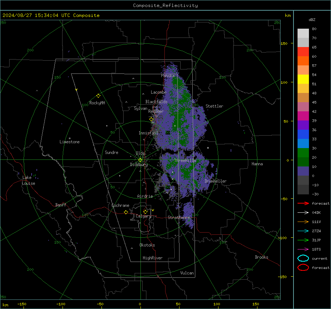Click the Airdrie city label
Viewport: 331px width, 309px height.
[x=145, y=196]
